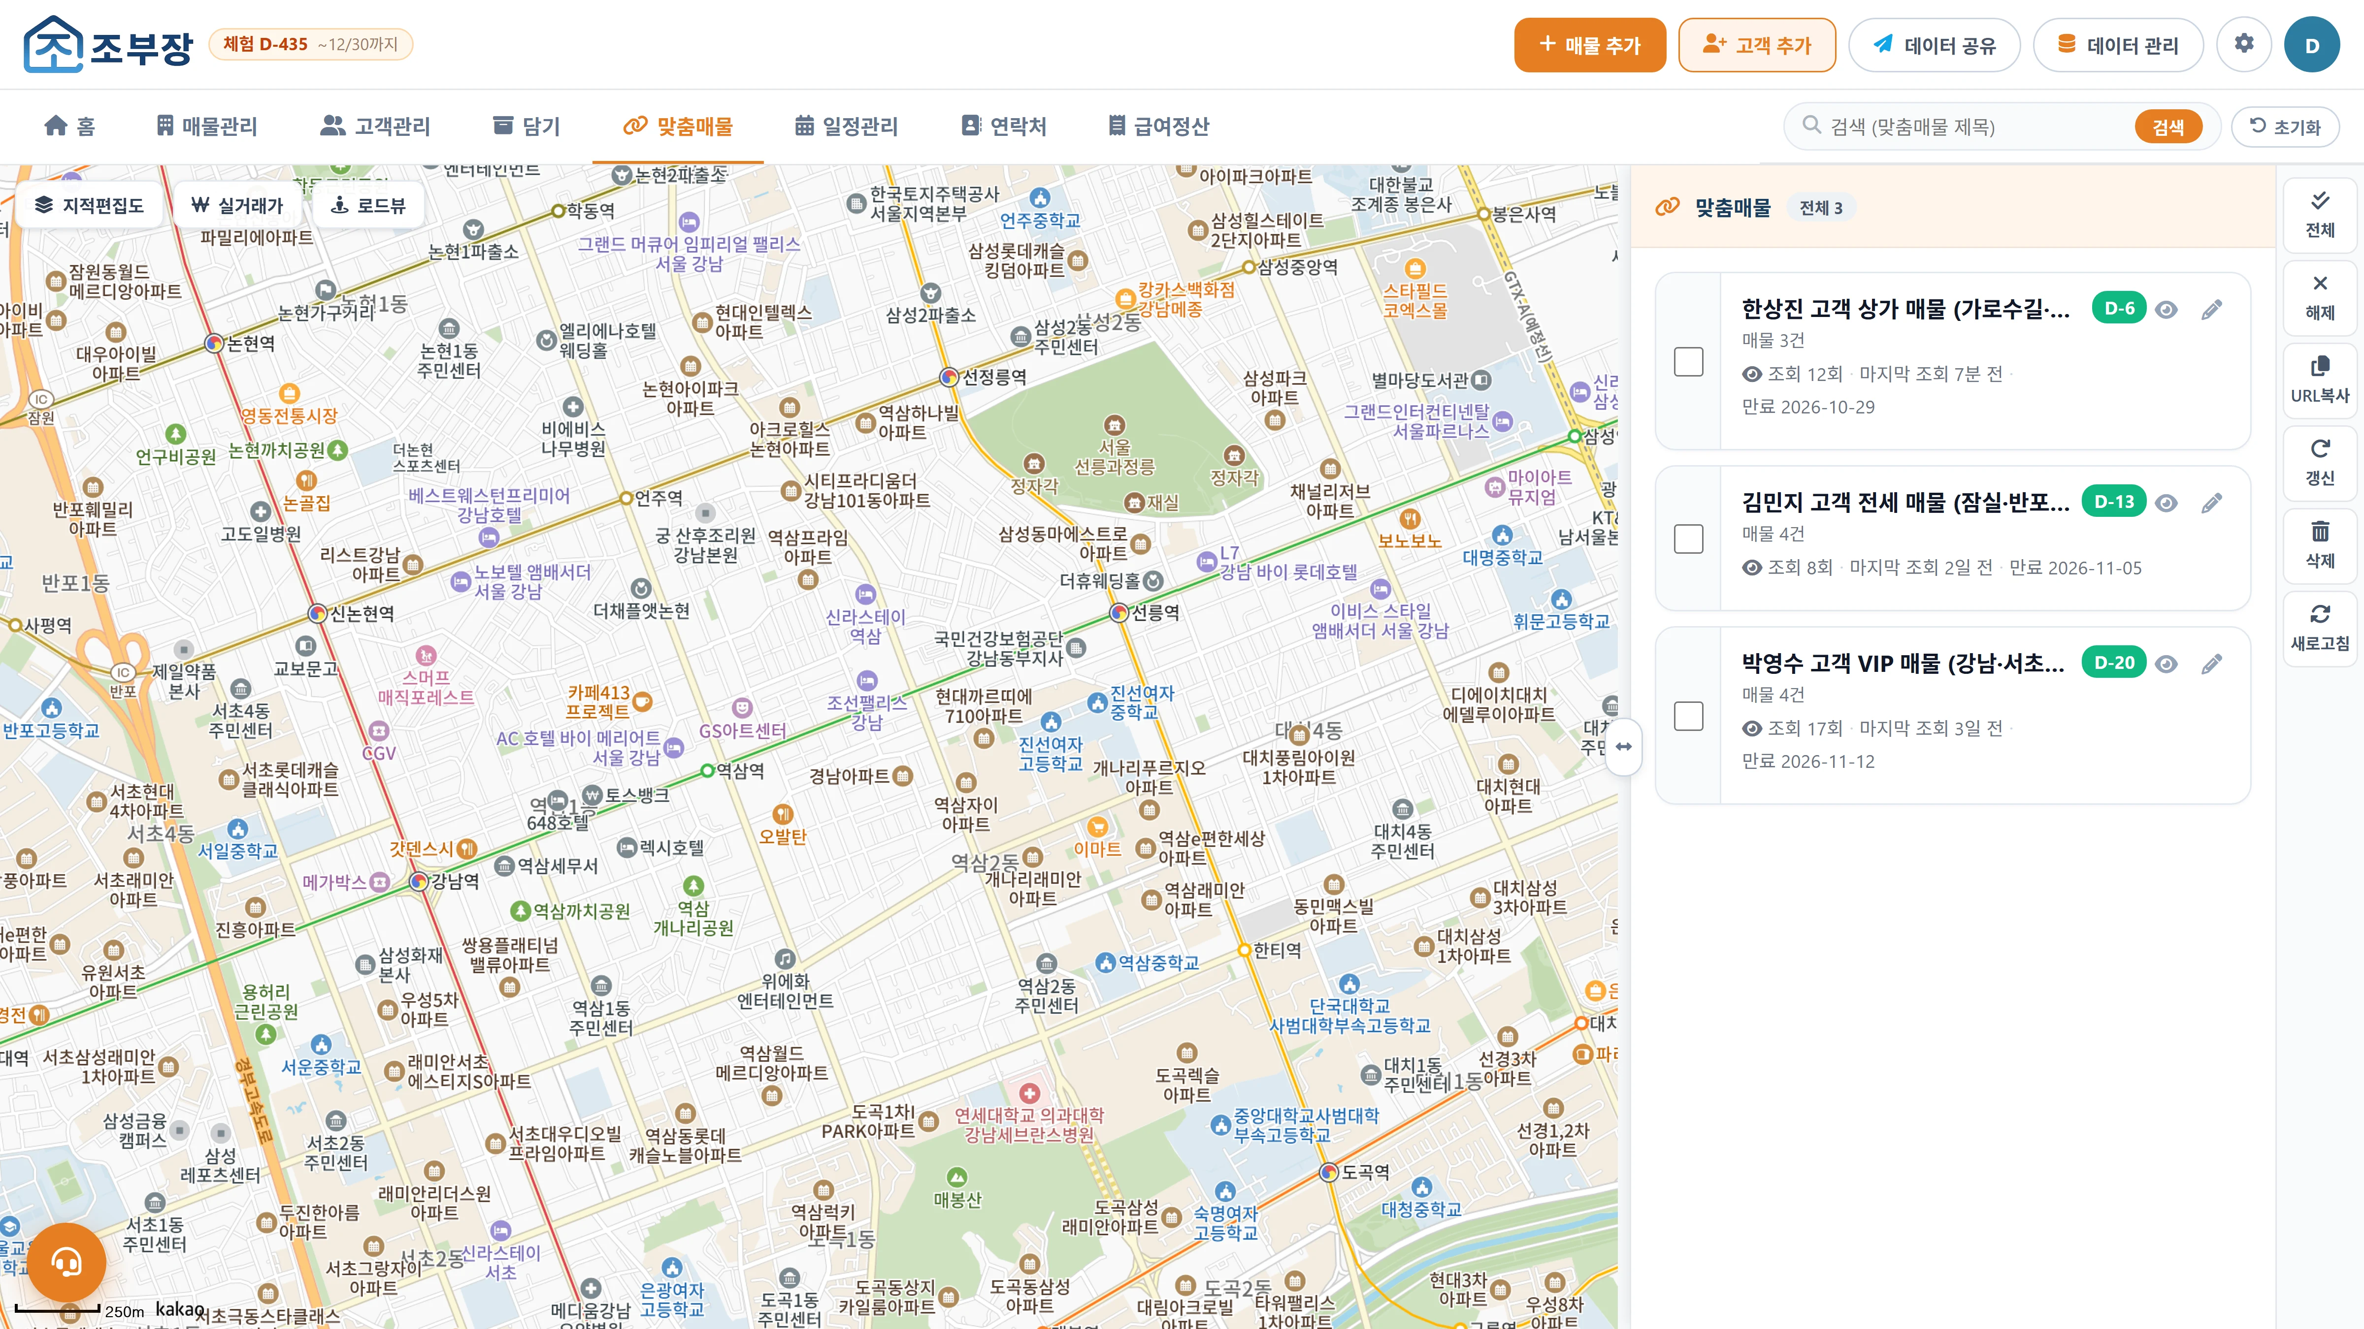
Task: Select the 맞춤매물 tab
Action: tap(678, 127)
